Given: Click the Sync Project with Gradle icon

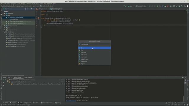Looking at the screenshot, I should coord(177,6).
